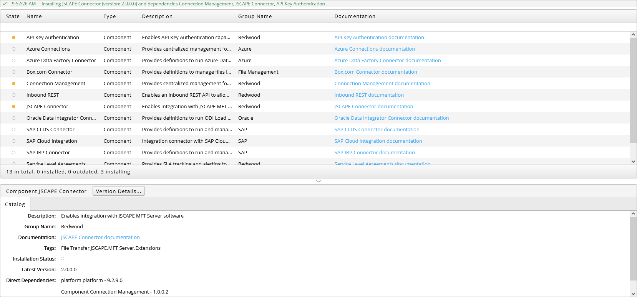Select the Azure Connections row name
The height and width of the screenshot is (297, 637).
pos(48,49)
